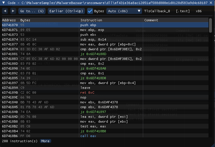
Task: Open the Go to... (G) dialog
Action: point(32,11)
